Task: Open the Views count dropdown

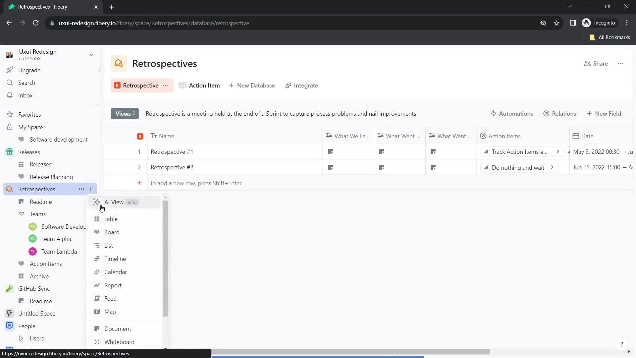Action: click(x=125, y=114)
